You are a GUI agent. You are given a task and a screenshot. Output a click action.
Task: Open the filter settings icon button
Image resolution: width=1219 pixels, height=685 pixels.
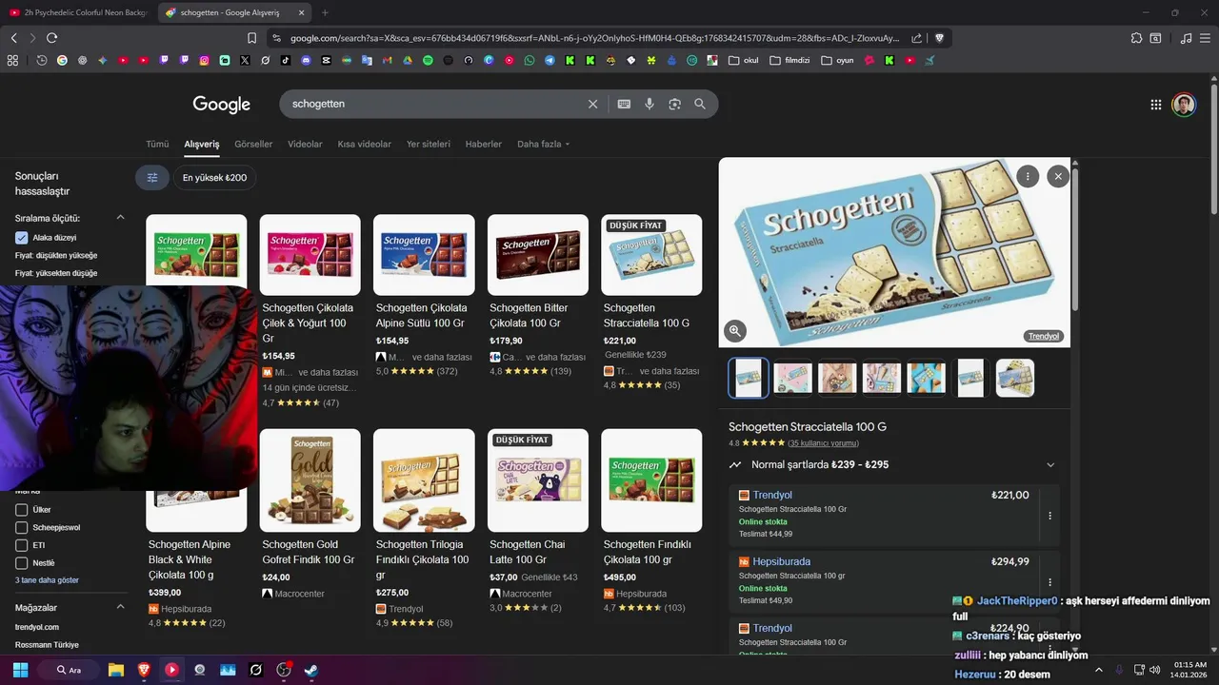(x=152, y=178)
